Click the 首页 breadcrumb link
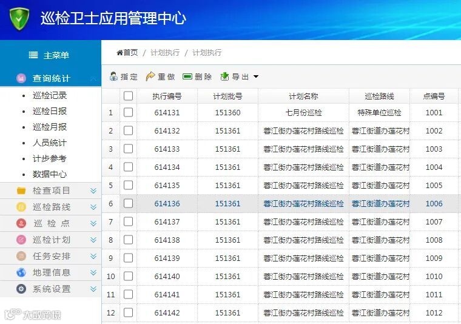 click(x=130, y=53)
